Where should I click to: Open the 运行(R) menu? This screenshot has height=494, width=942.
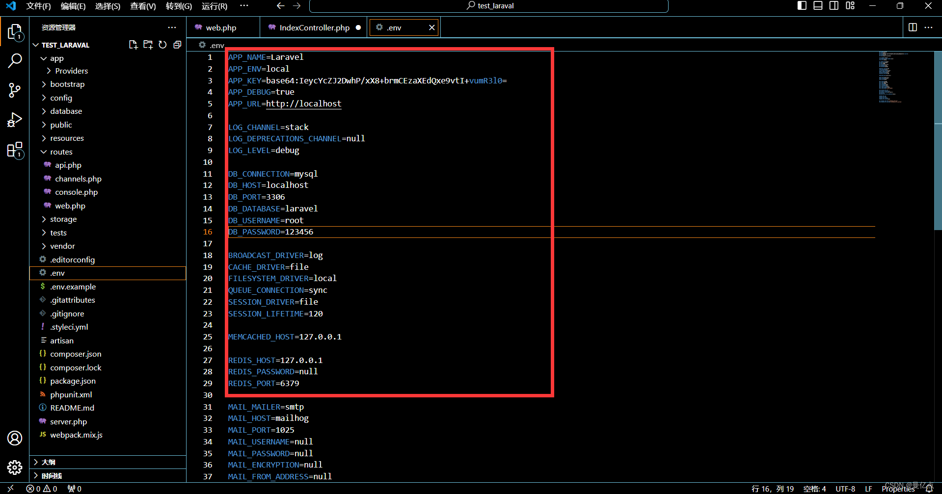click(x=215, y=6)
